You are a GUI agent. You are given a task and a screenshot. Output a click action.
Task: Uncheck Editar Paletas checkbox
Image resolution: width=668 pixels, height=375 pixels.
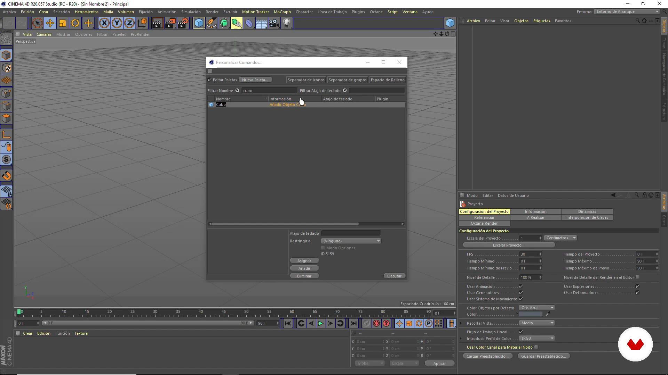[x=209, y=80]
